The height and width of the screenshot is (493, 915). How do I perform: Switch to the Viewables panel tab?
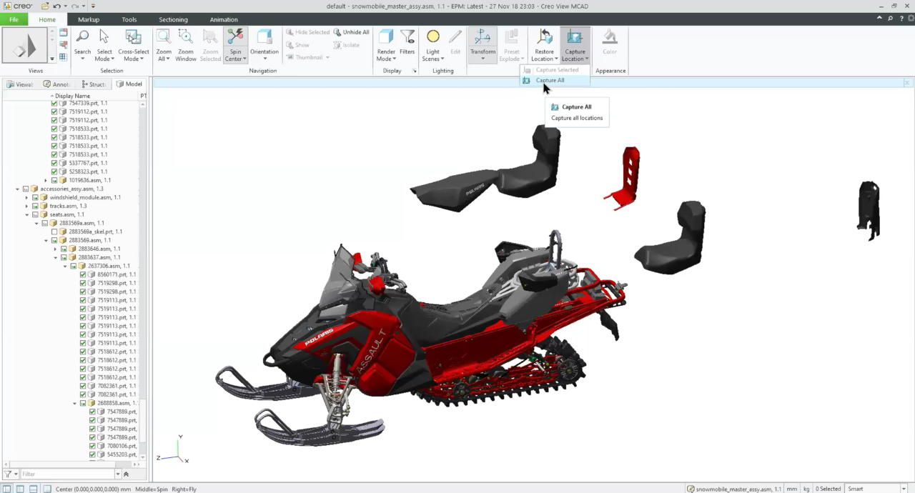(20, 84)
